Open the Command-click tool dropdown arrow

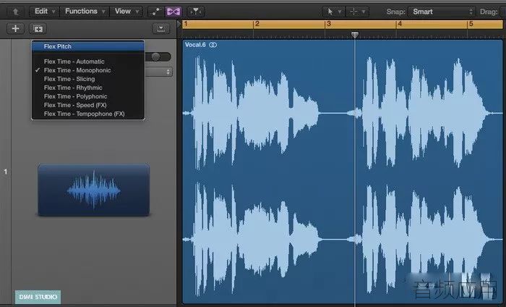pyautogui.click(x=364, y=12)
